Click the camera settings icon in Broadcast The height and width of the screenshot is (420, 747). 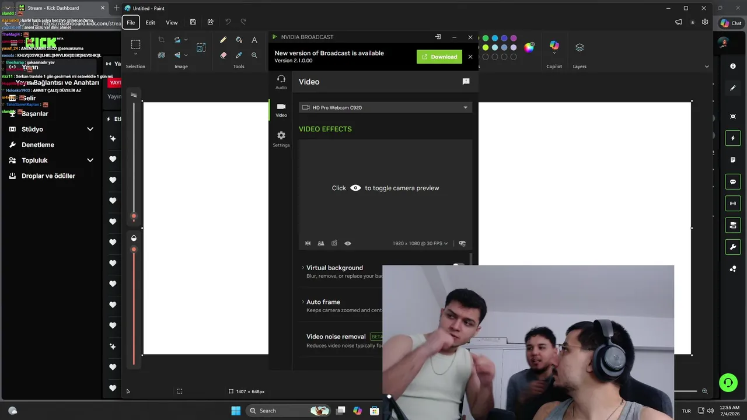pos(462,243)
